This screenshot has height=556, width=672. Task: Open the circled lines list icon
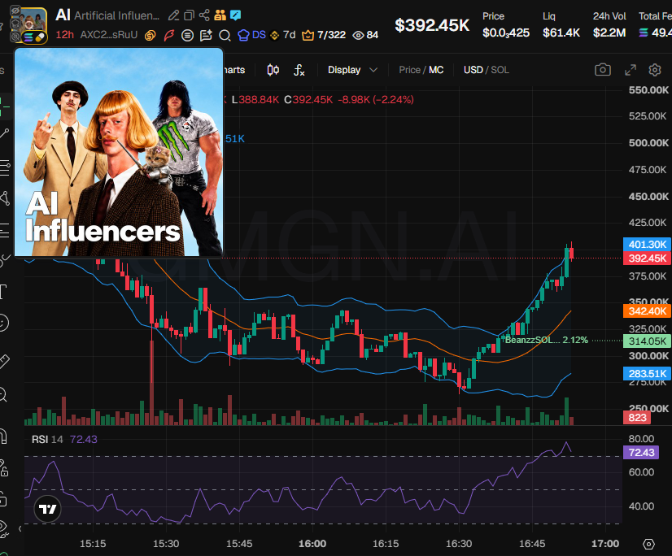[187, 35]
